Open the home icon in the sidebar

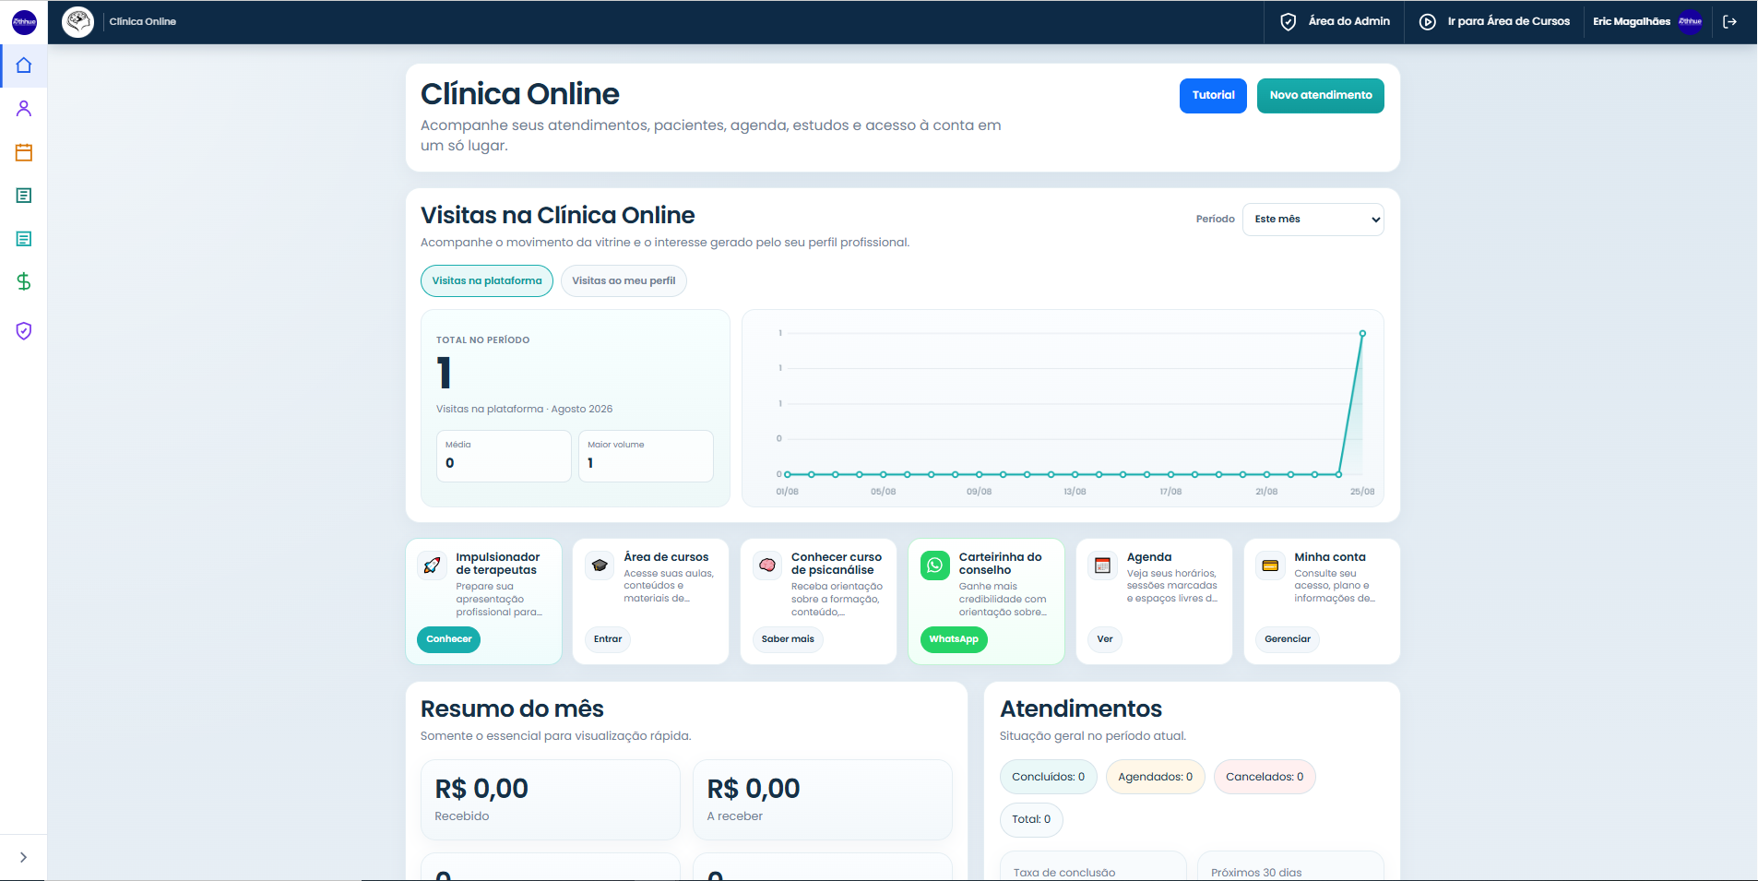24,65
